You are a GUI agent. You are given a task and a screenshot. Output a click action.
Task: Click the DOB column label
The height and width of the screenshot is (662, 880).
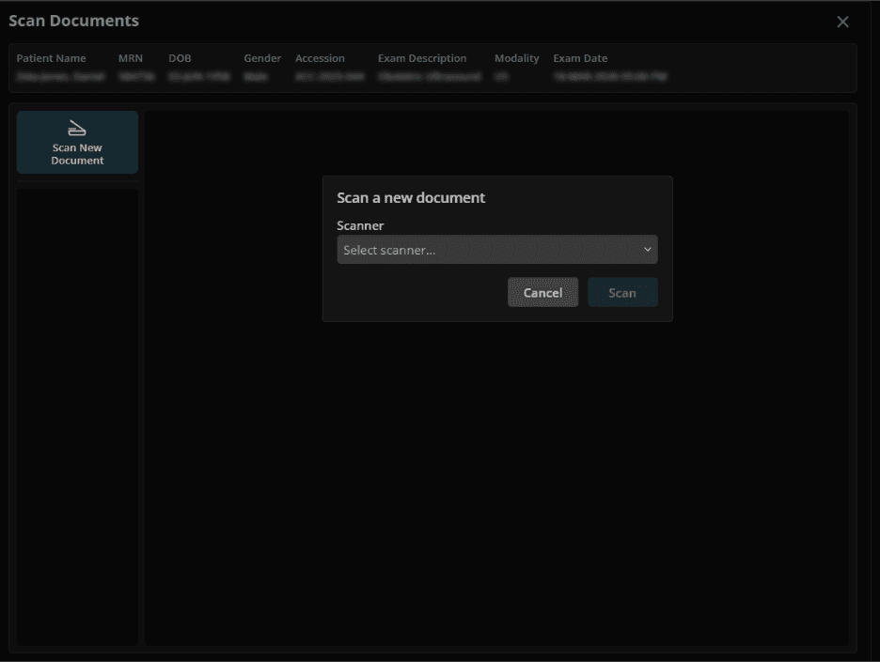tap(180, 58)
